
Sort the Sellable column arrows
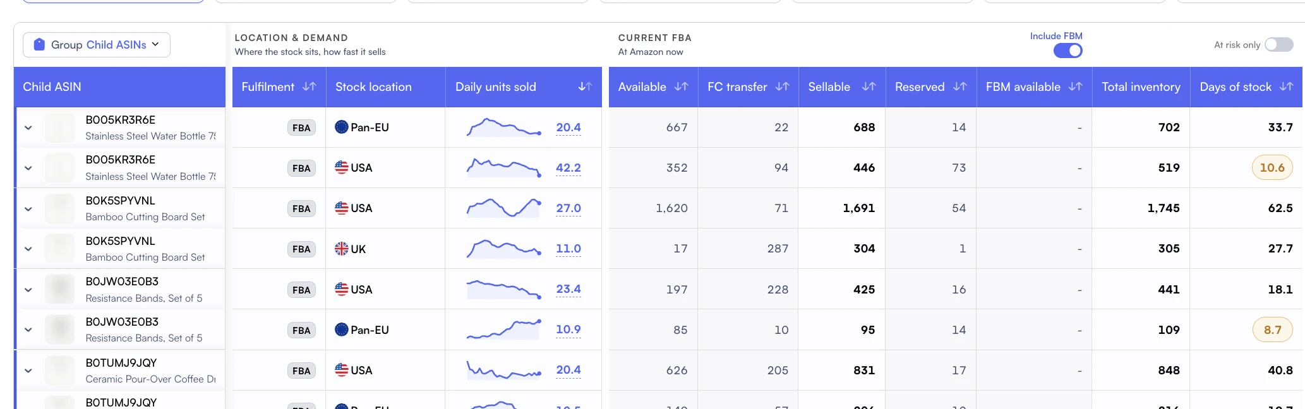click(869, 86)
